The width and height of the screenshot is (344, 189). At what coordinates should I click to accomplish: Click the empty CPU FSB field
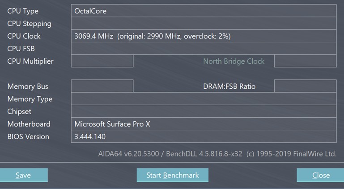[204, 49]
